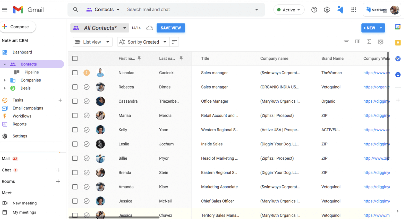This screenshot has width=404, height=224.
Task: Open the Compose button to write an email
Action: (x=18, y=27)
